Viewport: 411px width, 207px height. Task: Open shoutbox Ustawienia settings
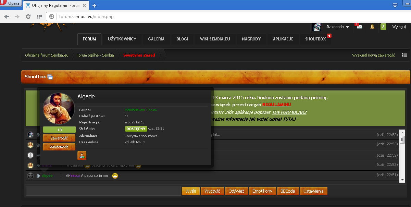click(x=313, y=191)
